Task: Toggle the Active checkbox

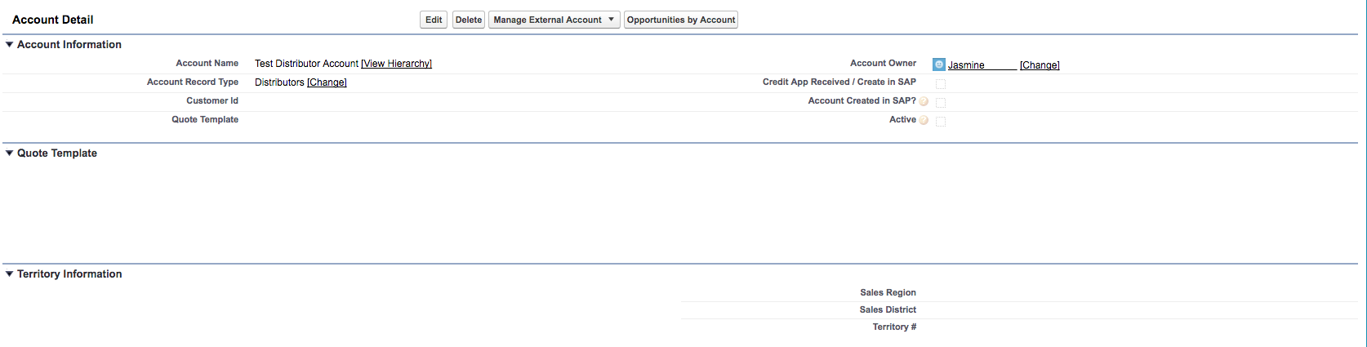Action: [941, 122]
